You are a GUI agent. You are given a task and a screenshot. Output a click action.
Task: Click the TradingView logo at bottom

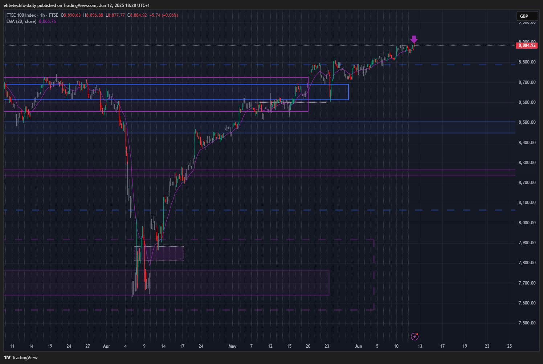click(x=21, y=357)
